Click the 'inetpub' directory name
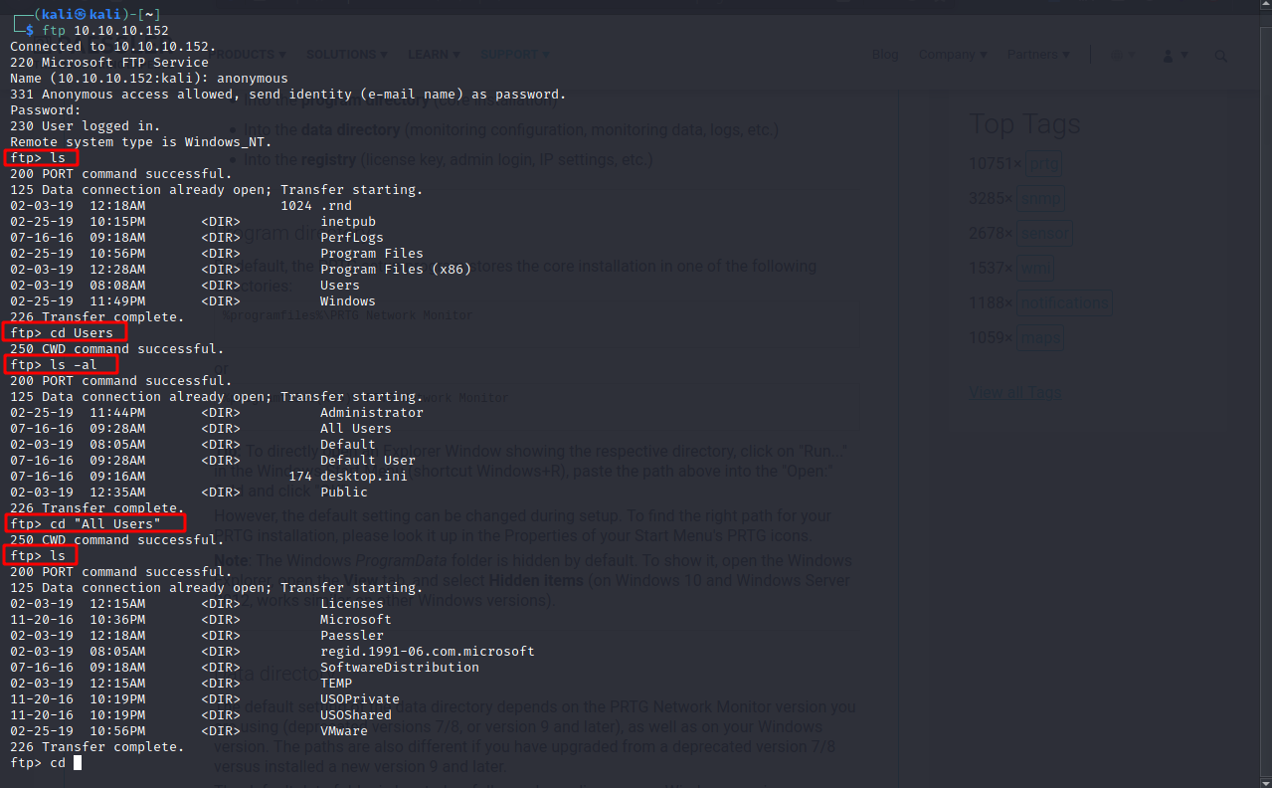Screen dimensions: 1272x788 (348, 222)
